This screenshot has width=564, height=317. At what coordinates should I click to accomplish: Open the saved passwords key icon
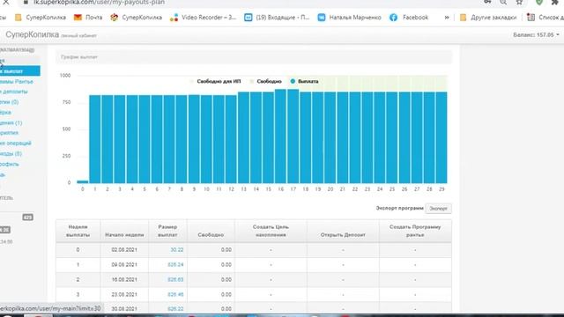pos(487,2)
